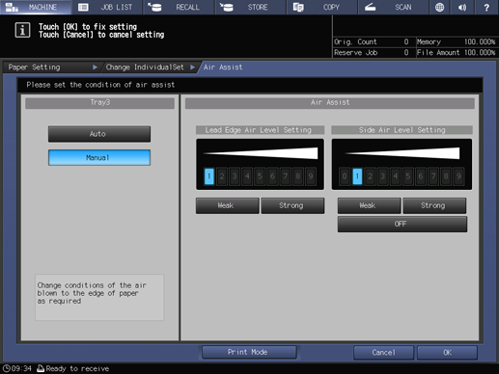Select Manual air assist mode
The height and width of the screenshot is (374, 499).
point(99,158)
